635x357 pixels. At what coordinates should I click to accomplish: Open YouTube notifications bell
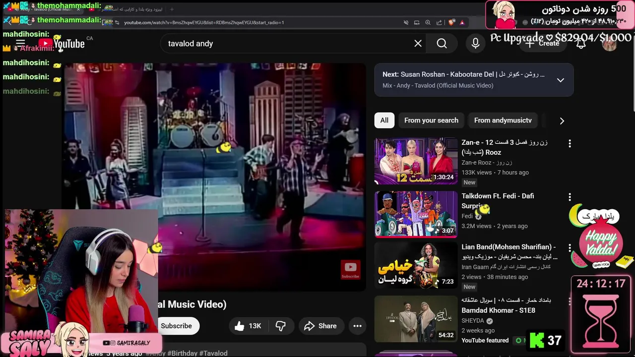tap(581, 44)
